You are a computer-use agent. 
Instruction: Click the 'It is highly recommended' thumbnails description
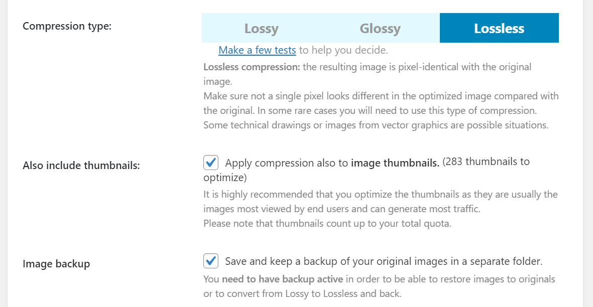(x=380, y=194)
